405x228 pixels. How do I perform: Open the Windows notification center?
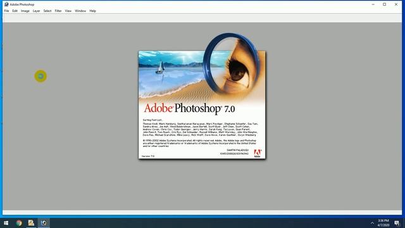pyautogui.click(x=397, y=223)
